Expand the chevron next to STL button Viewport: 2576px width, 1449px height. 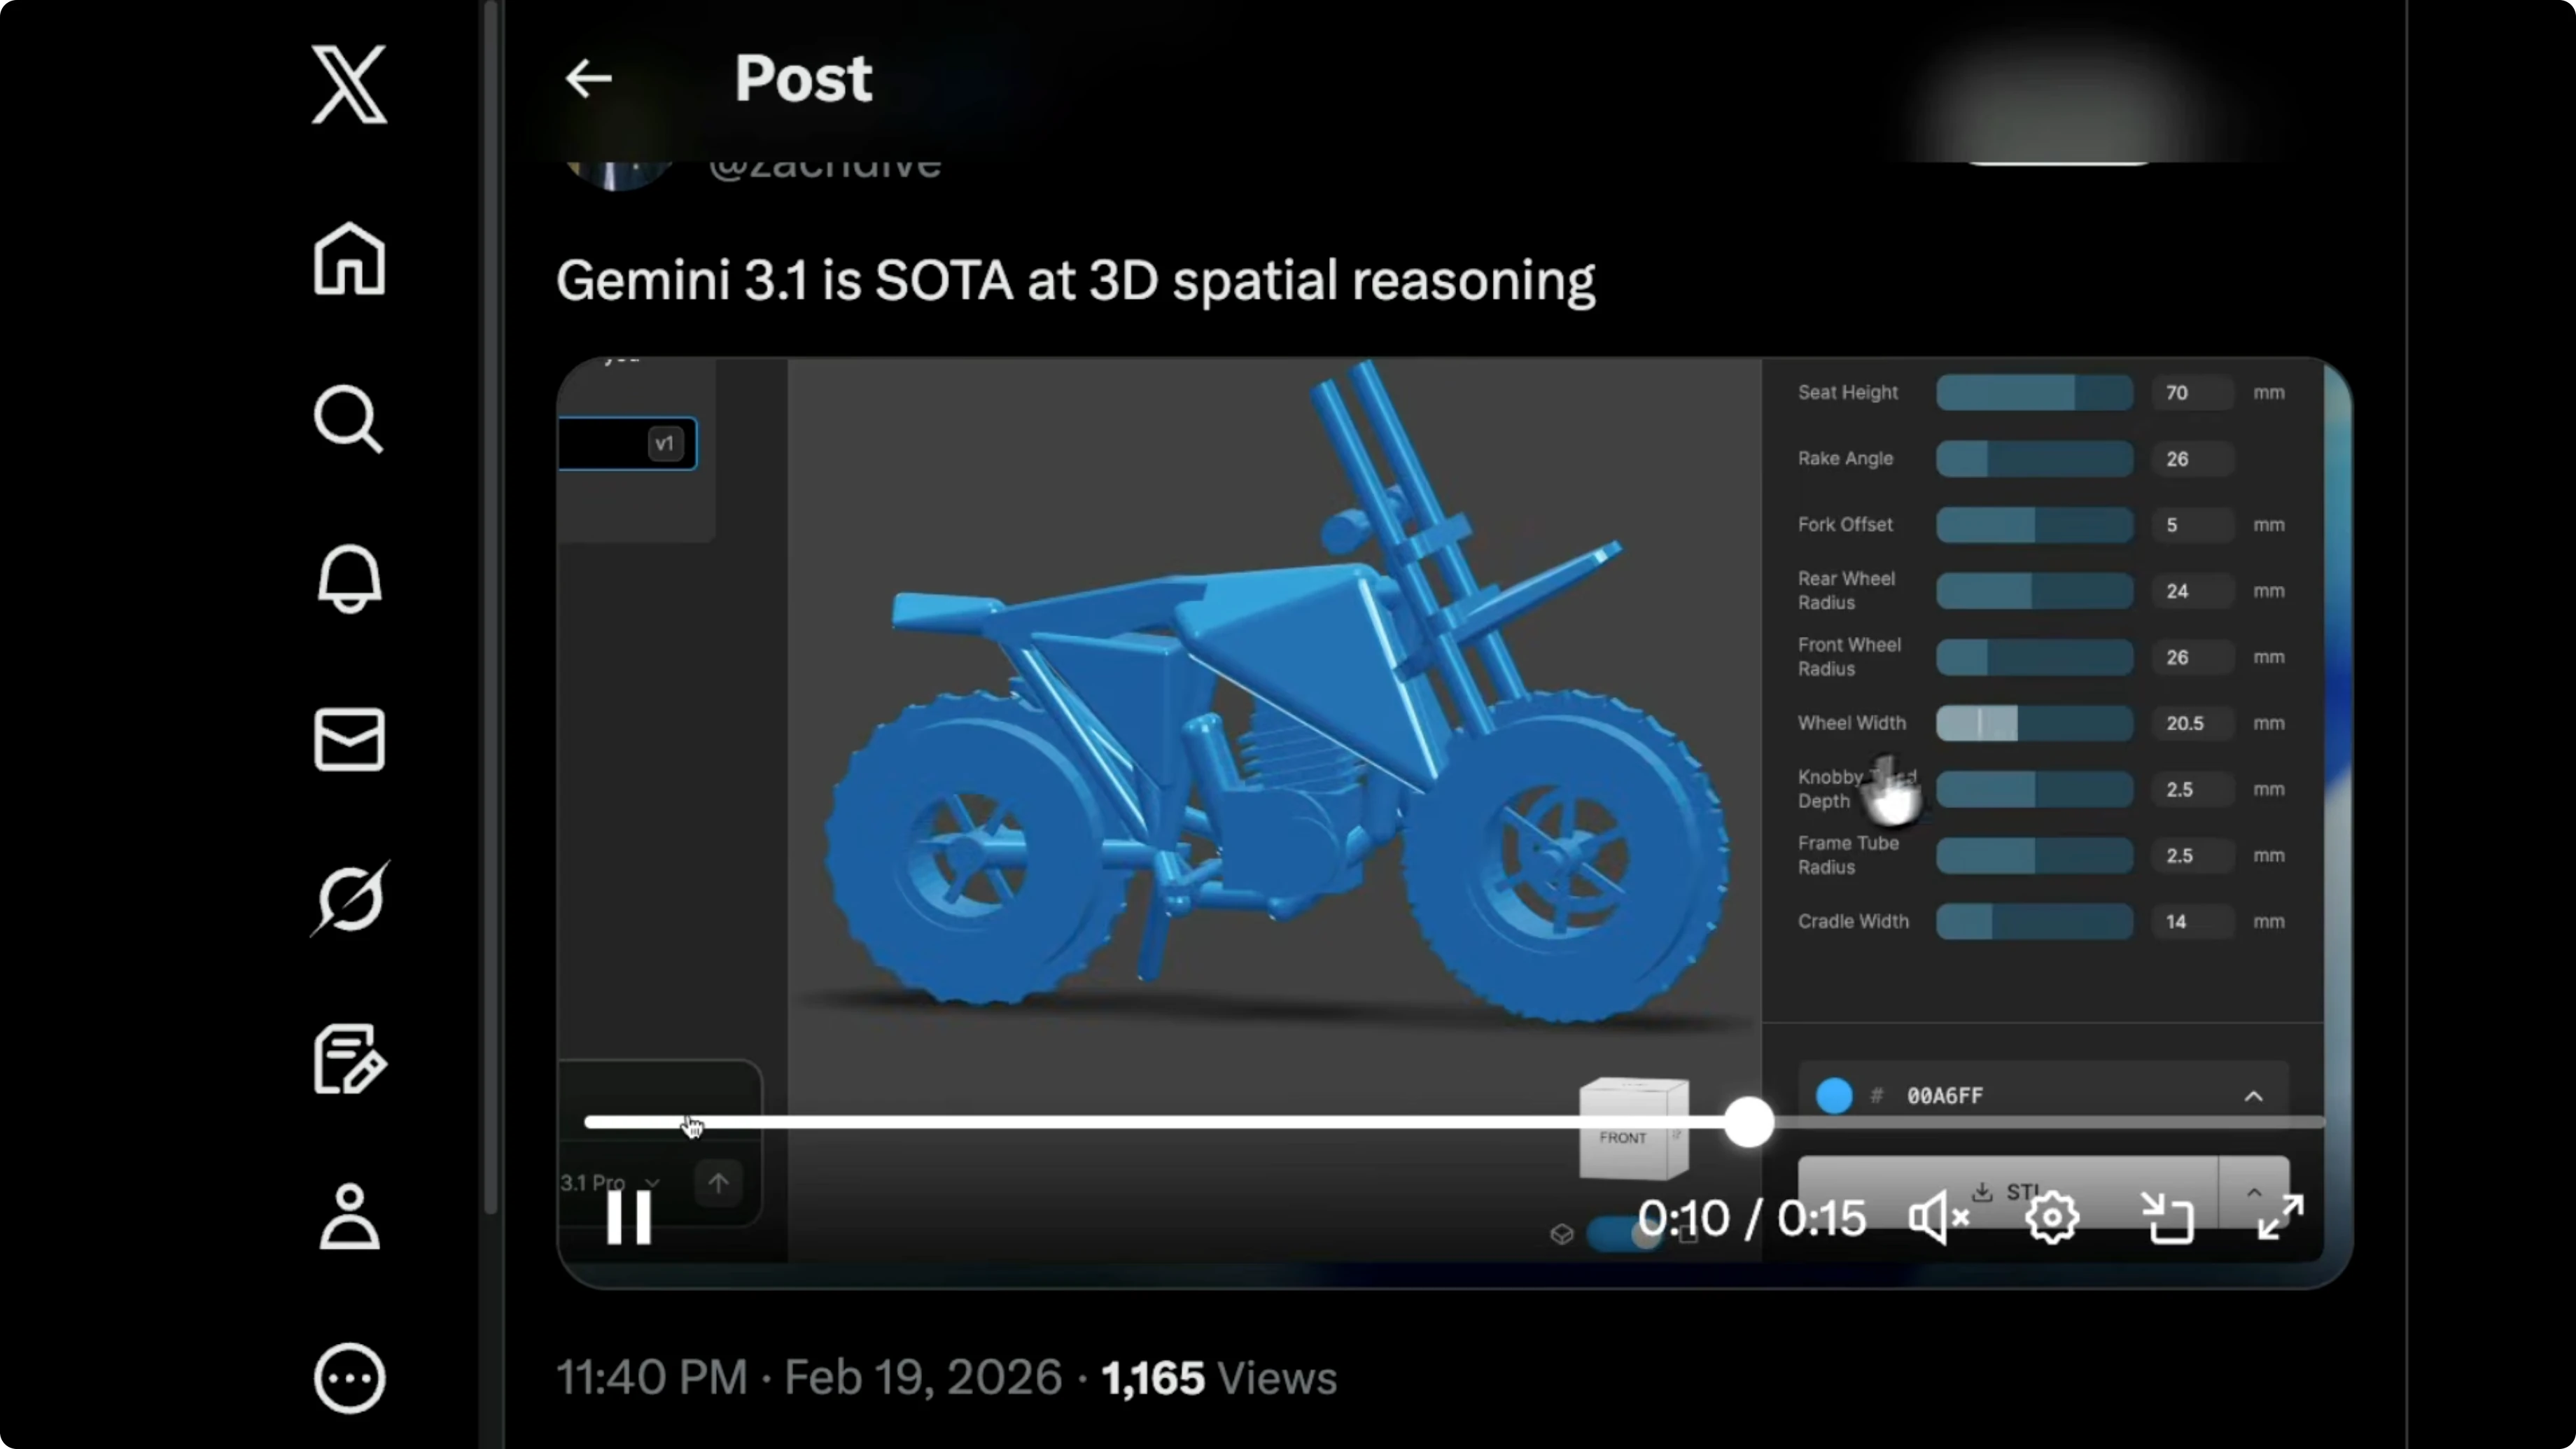pyautogui.click(x=2255, y=1192)
